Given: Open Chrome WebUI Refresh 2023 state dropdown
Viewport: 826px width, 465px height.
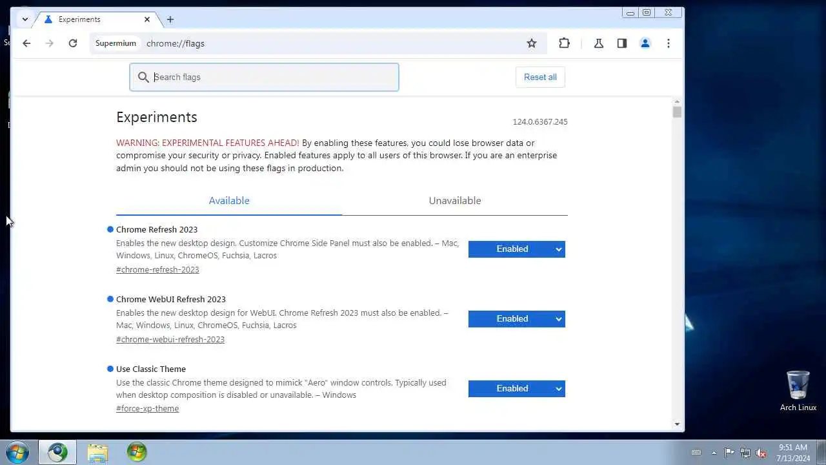Looking at the screenshot, I should point(517,319).
